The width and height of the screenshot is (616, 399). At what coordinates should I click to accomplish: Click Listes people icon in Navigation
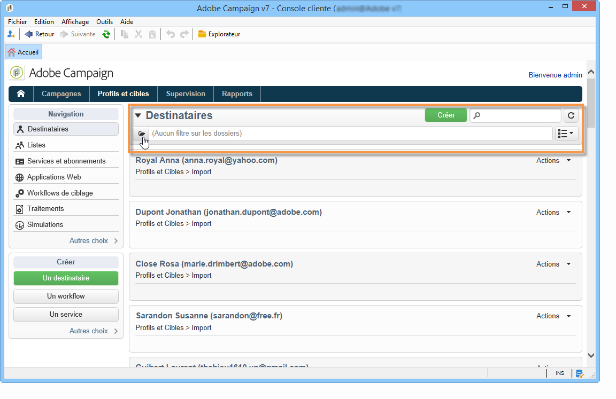(x=20, y=146)
